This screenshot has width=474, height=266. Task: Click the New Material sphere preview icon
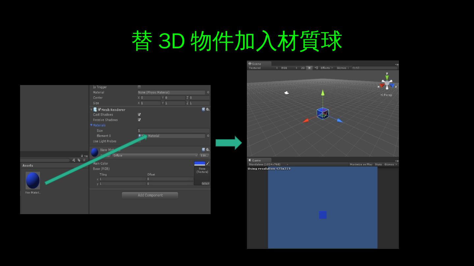[x=94, y=152]
